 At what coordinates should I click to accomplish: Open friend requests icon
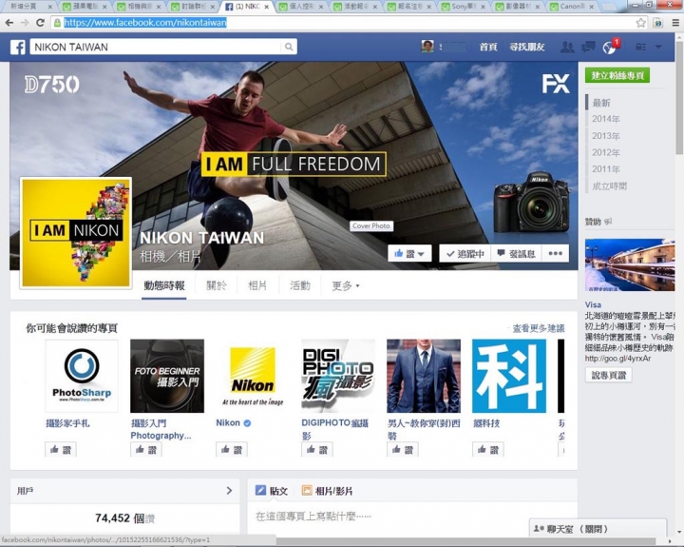pos(567,47)
